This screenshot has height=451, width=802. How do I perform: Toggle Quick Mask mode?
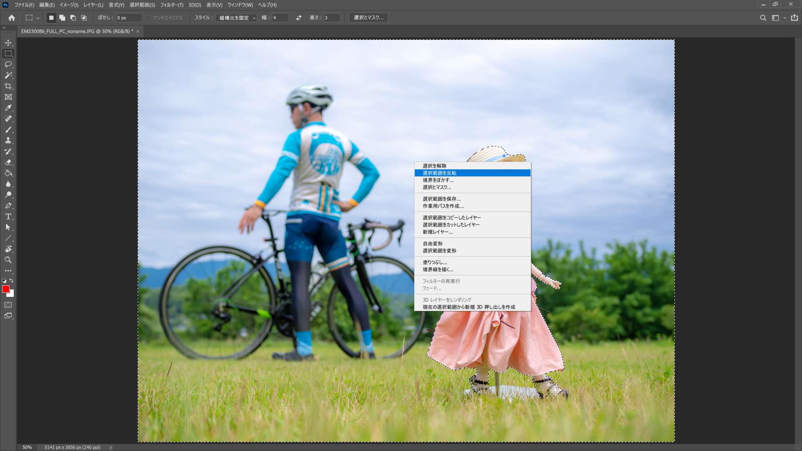pos(8,305)
